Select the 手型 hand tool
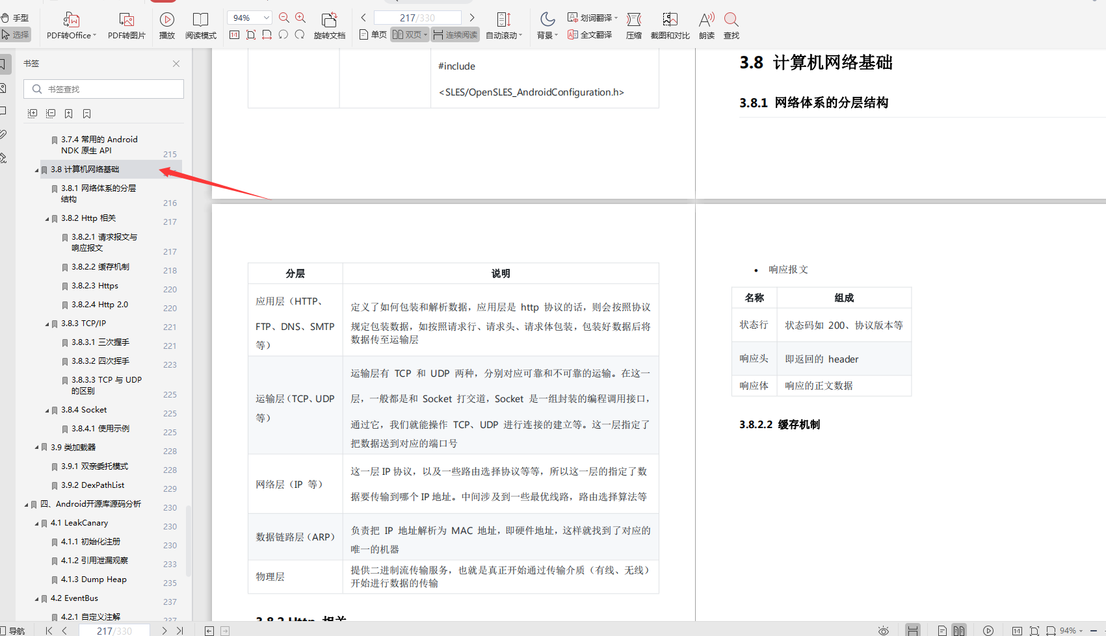 [x=15, y=18]
